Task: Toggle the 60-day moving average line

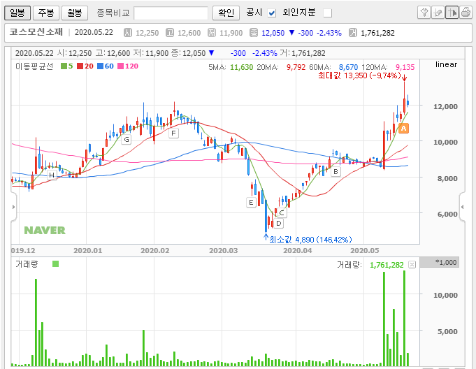Action: click(106, 66)
